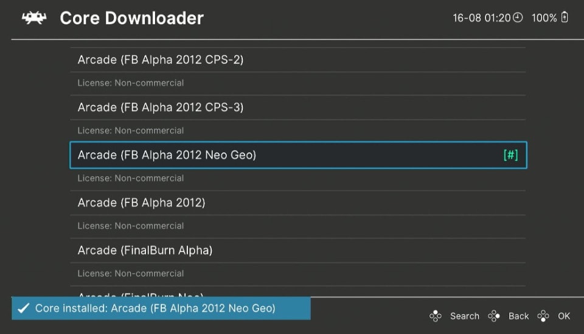Click the Search label in footer

464,316
